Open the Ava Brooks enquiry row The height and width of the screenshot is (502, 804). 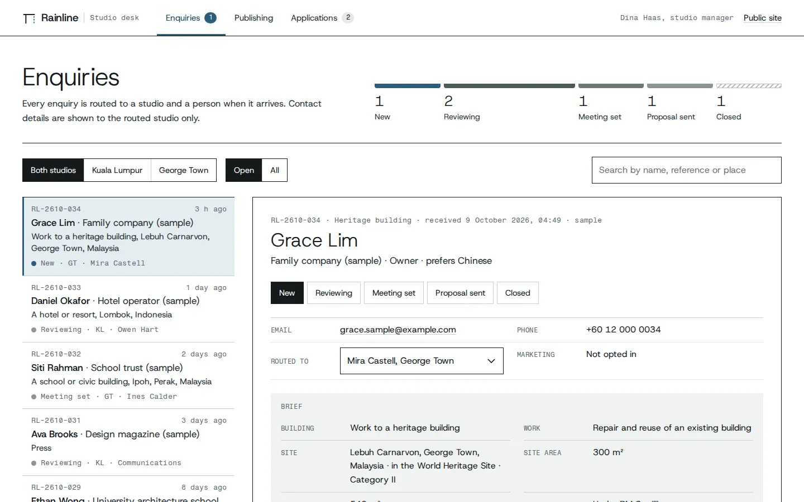[x=128, y=442]
